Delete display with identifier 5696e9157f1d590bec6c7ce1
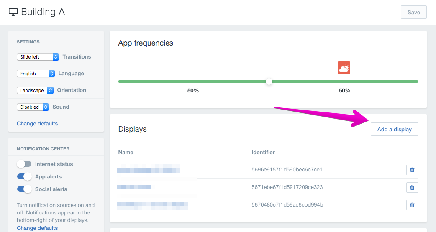 click(x=412, y=170)
